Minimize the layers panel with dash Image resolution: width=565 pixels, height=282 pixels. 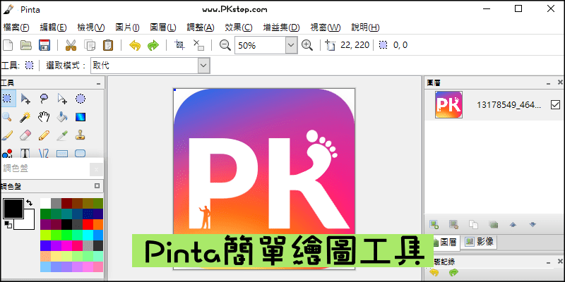pyautogui.click(x=549, y=82)
